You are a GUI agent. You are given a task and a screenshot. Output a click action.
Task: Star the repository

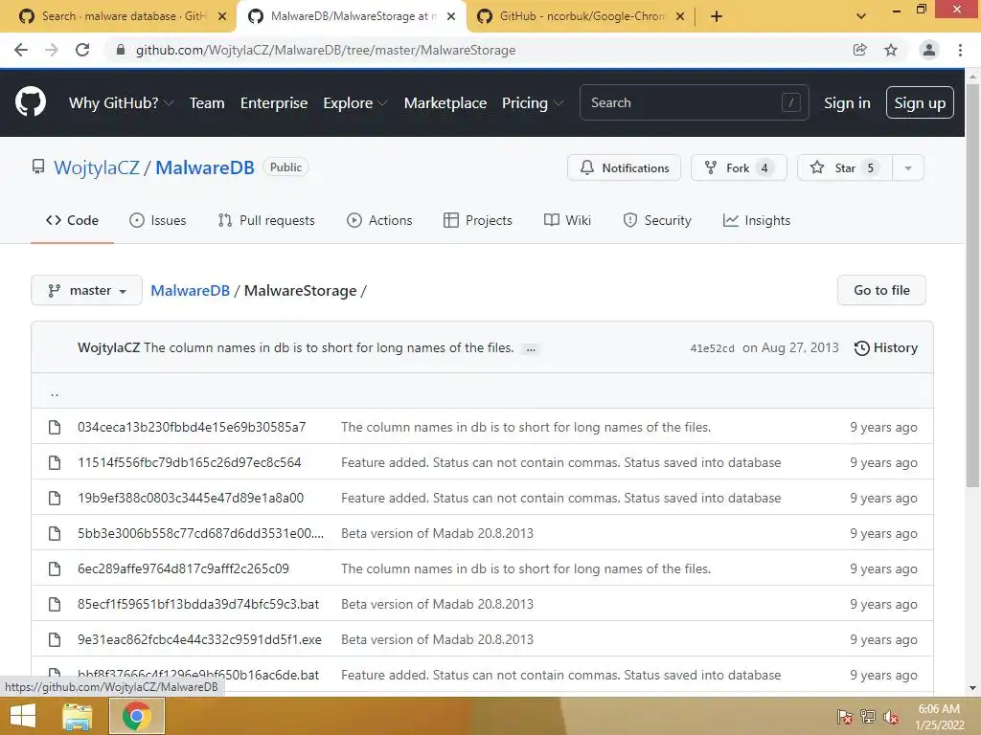click(x=845, y=167)
